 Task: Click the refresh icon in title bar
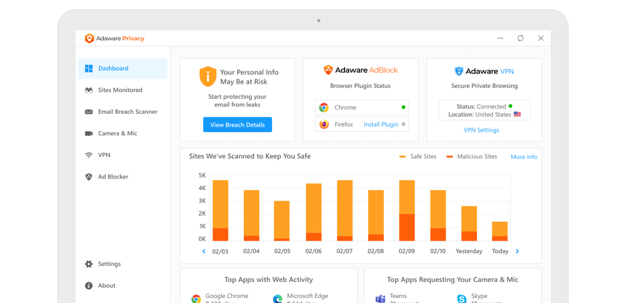click(x=521, y=38)
